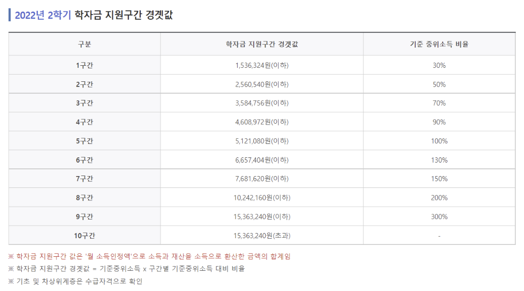Select the 10구간 row label
Viewport: 524px width, 291px height.
pos(84,236)
